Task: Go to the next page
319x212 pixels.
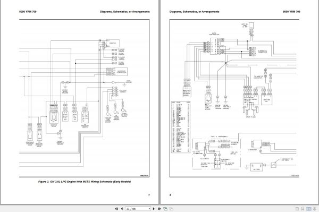Action: pyautogui.click(x=154, y=209)
